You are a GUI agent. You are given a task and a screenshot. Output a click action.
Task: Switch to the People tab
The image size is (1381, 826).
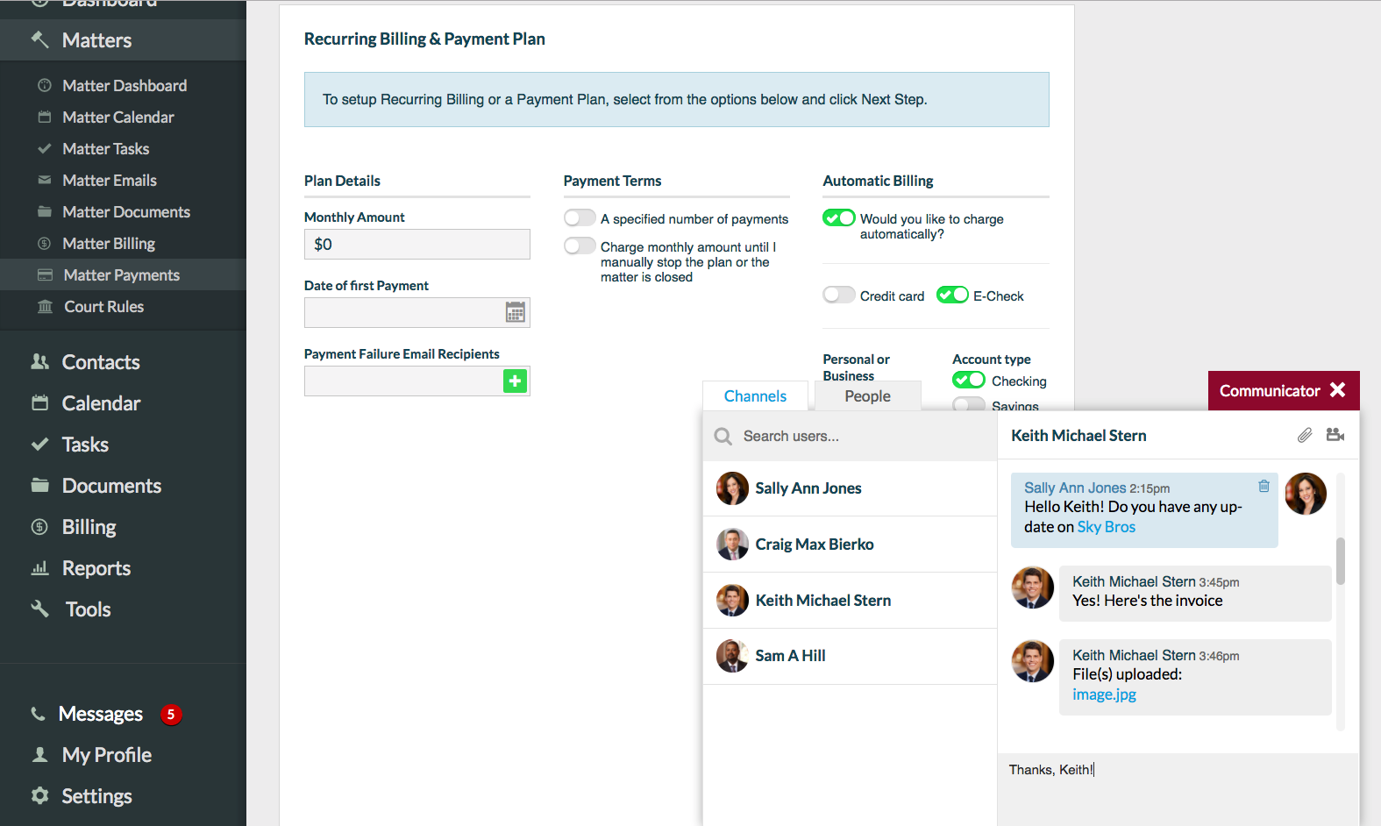tap(867, 396)
